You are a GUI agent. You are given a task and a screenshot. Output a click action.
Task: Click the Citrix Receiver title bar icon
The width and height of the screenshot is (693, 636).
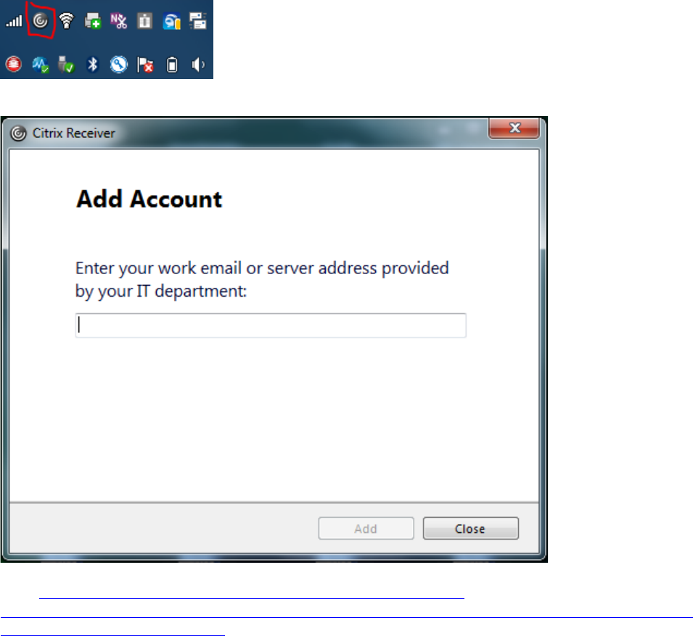(x=19, y=133)
